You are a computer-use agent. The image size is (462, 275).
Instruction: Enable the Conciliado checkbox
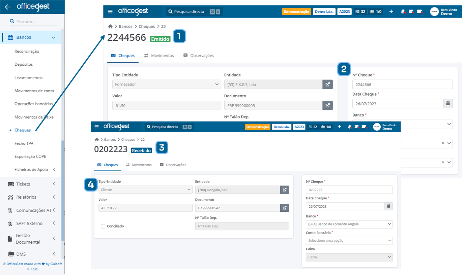pos(103,226)
